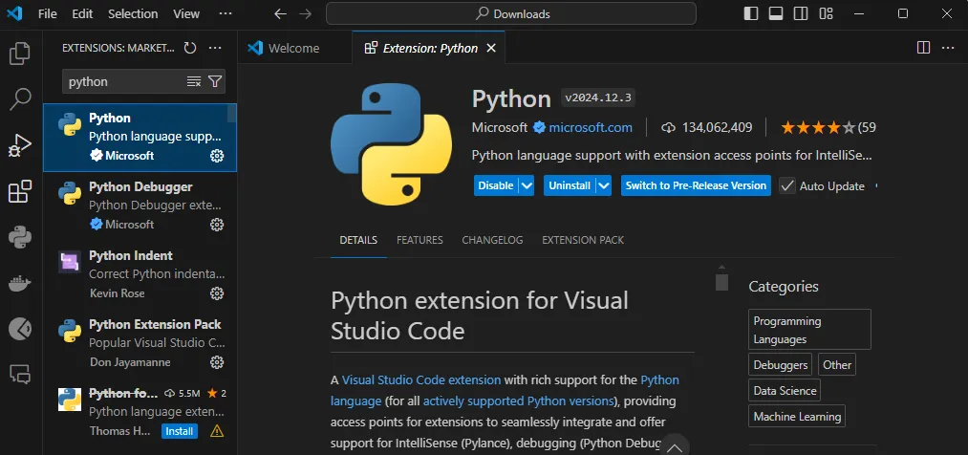Refresh the extensions marketplace list
Screen dimensions: 968x455
pos(190,48)
